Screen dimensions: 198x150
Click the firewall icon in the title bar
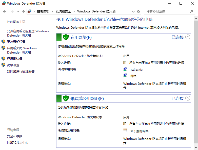point(4,3)
